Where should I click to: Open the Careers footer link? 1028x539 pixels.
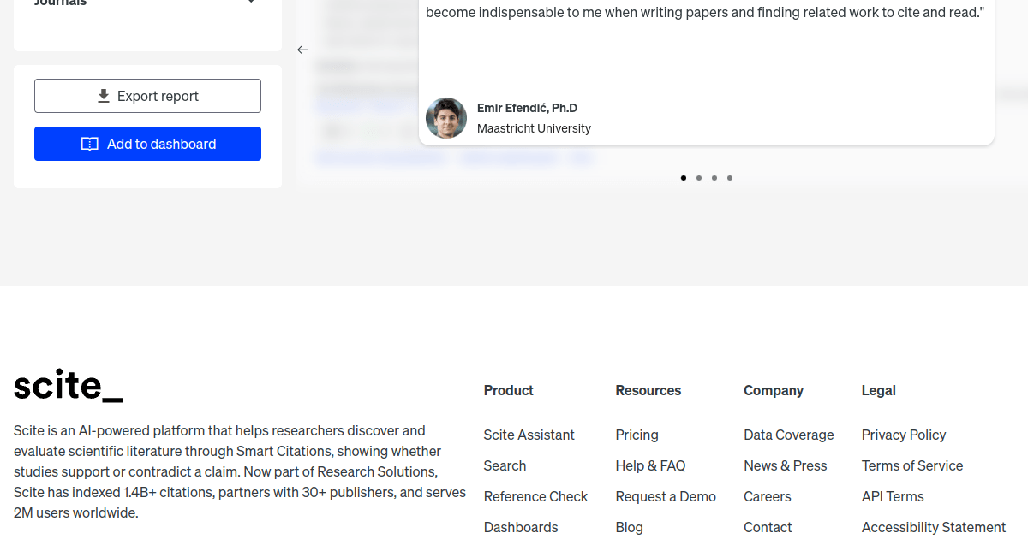768,496
